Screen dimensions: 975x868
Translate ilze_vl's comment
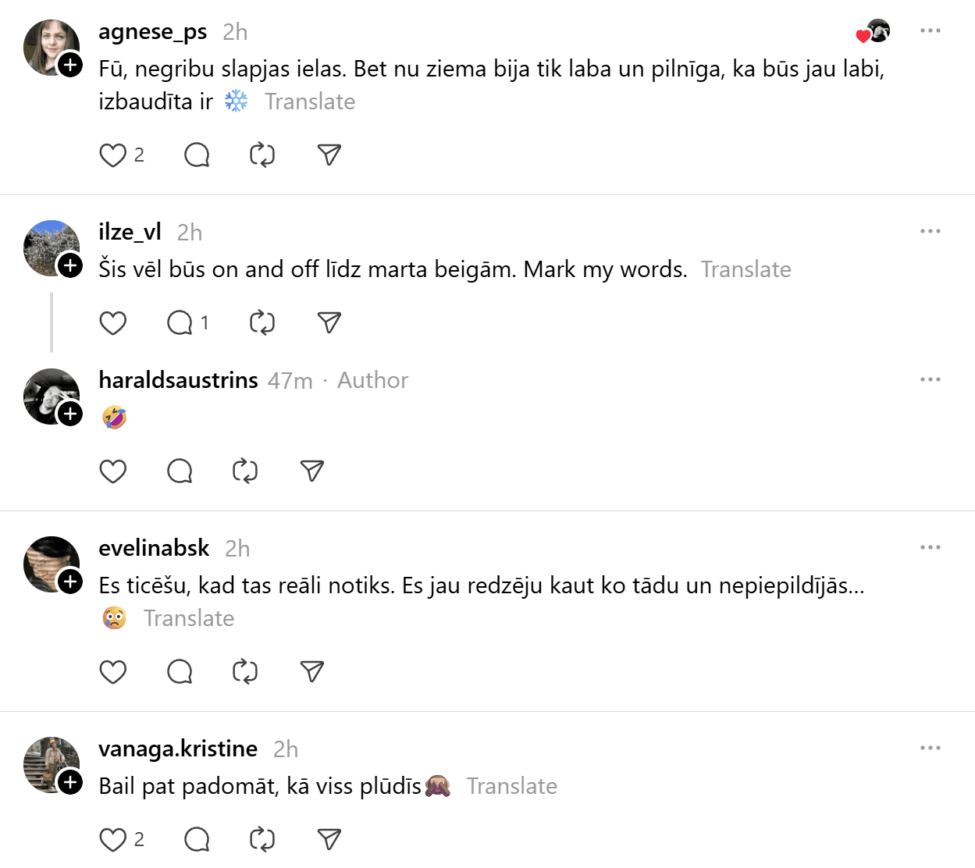point(745,269)
